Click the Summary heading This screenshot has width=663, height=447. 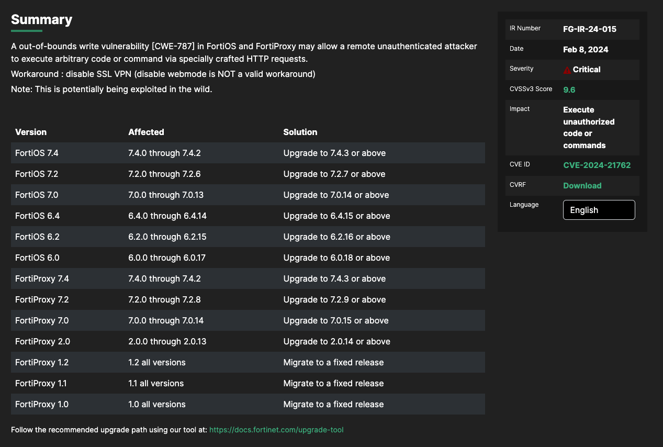coord(42,19)
